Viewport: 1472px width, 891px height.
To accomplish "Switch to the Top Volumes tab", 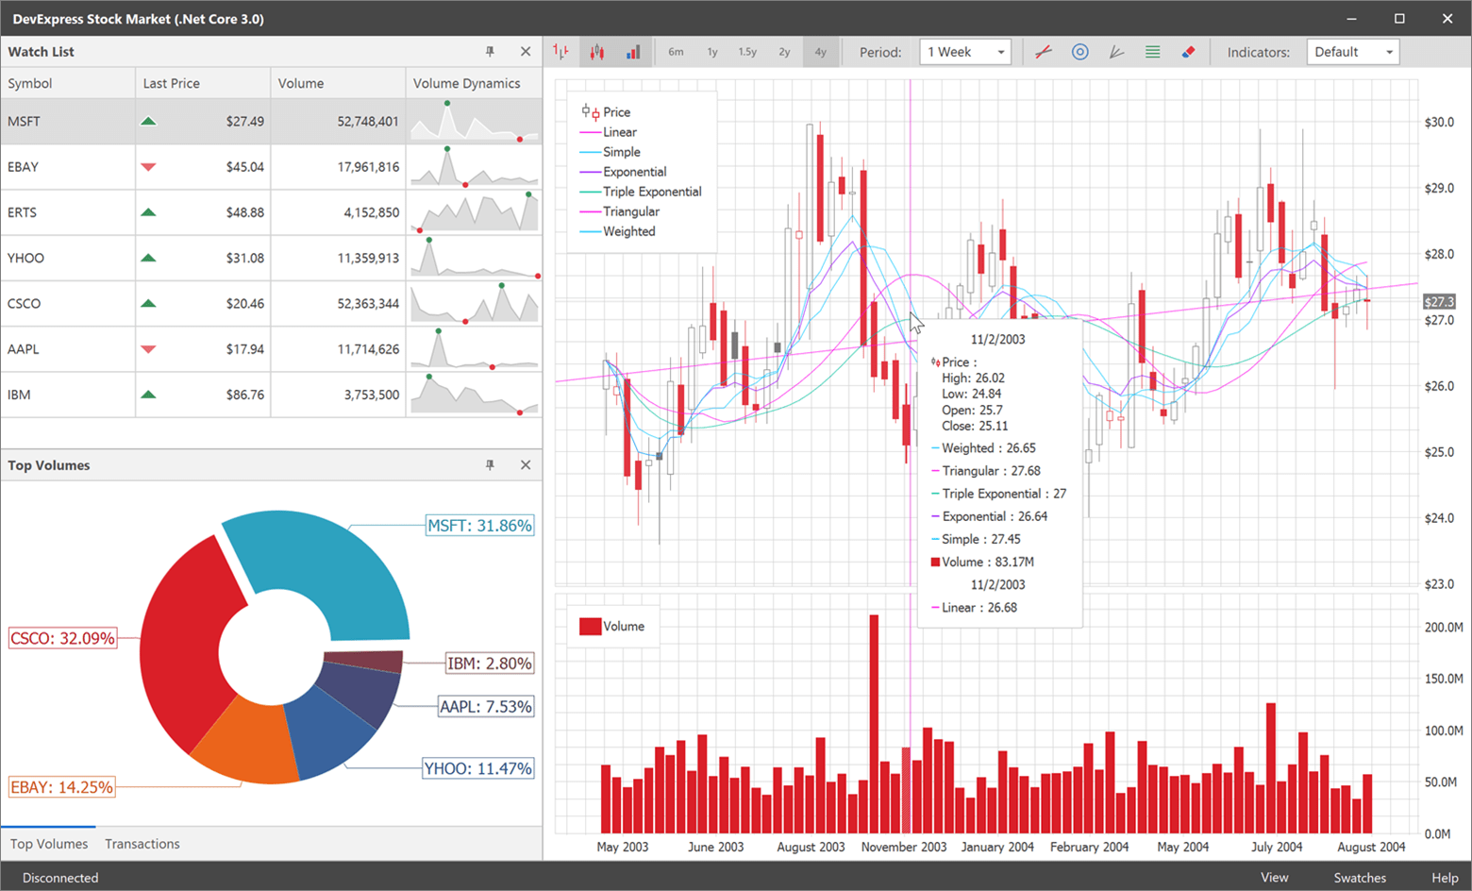I will tap(49, 844).
